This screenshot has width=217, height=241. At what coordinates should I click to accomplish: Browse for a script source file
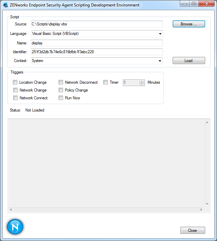pyautogui.click(x=189, y=24)
